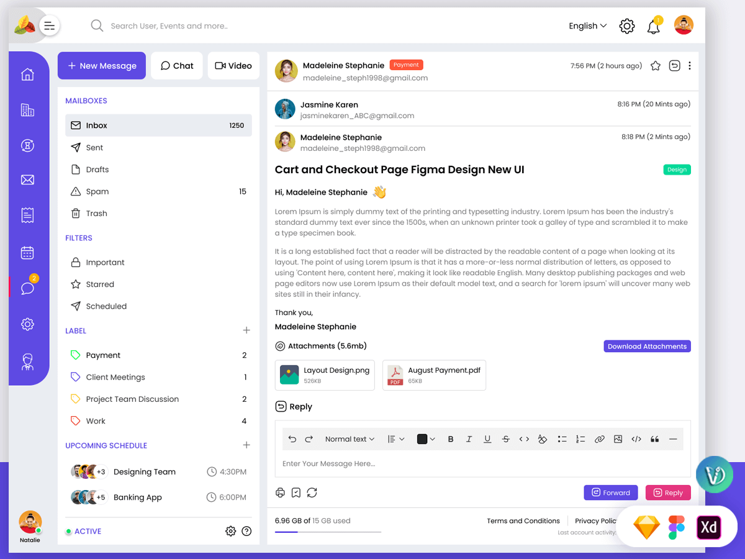Open the English language dropdown
745x559 pixels.
(x=587, y=26)
